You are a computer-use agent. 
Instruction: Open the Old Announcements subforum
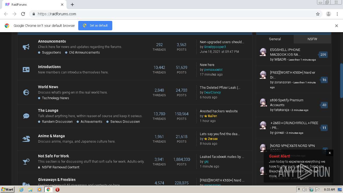pos(84,53)
